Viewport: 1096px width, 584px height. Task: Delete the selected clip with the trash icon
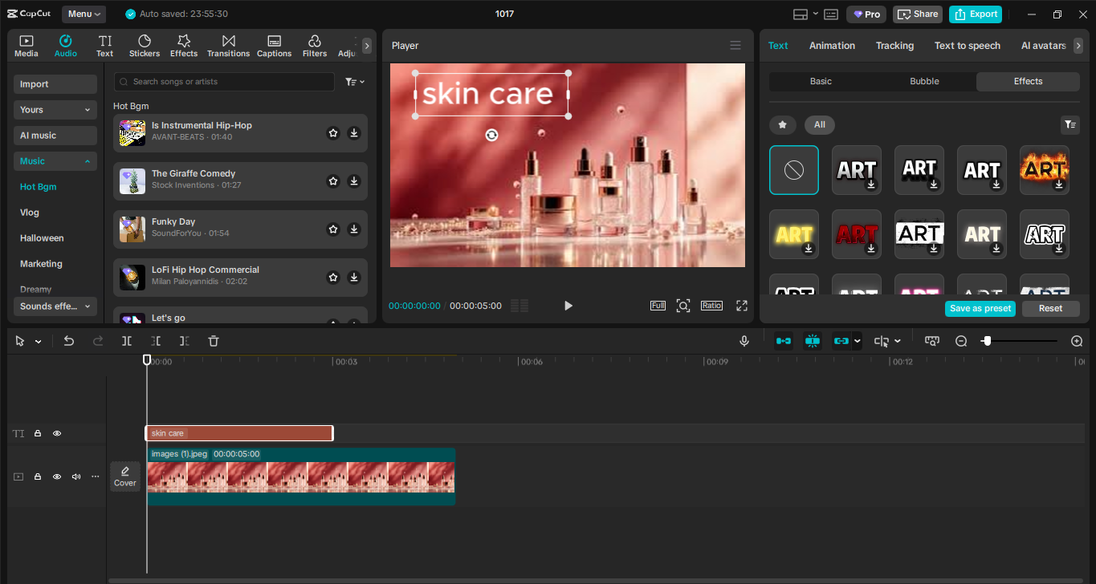click(x=213, y=340)
